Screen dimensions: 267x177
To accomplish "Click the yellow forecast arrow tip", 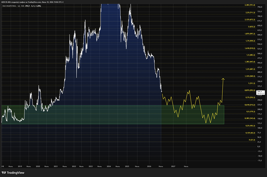I will [223, 79].
